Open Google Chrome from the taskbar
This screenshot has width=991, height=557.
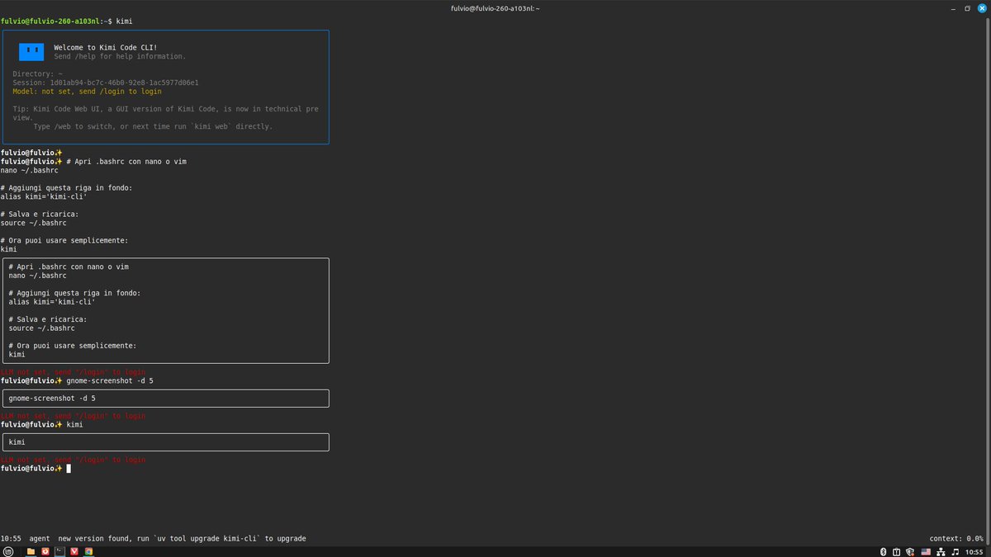pyautogui.click(x=88, y=551)
